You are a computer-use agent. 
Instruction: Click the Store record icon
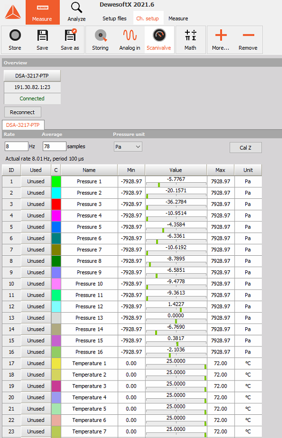click(15, 40)
